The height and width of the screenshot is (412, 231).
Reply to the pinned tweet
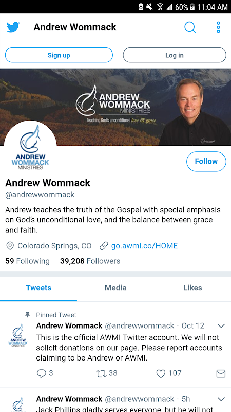click(42, 373)
